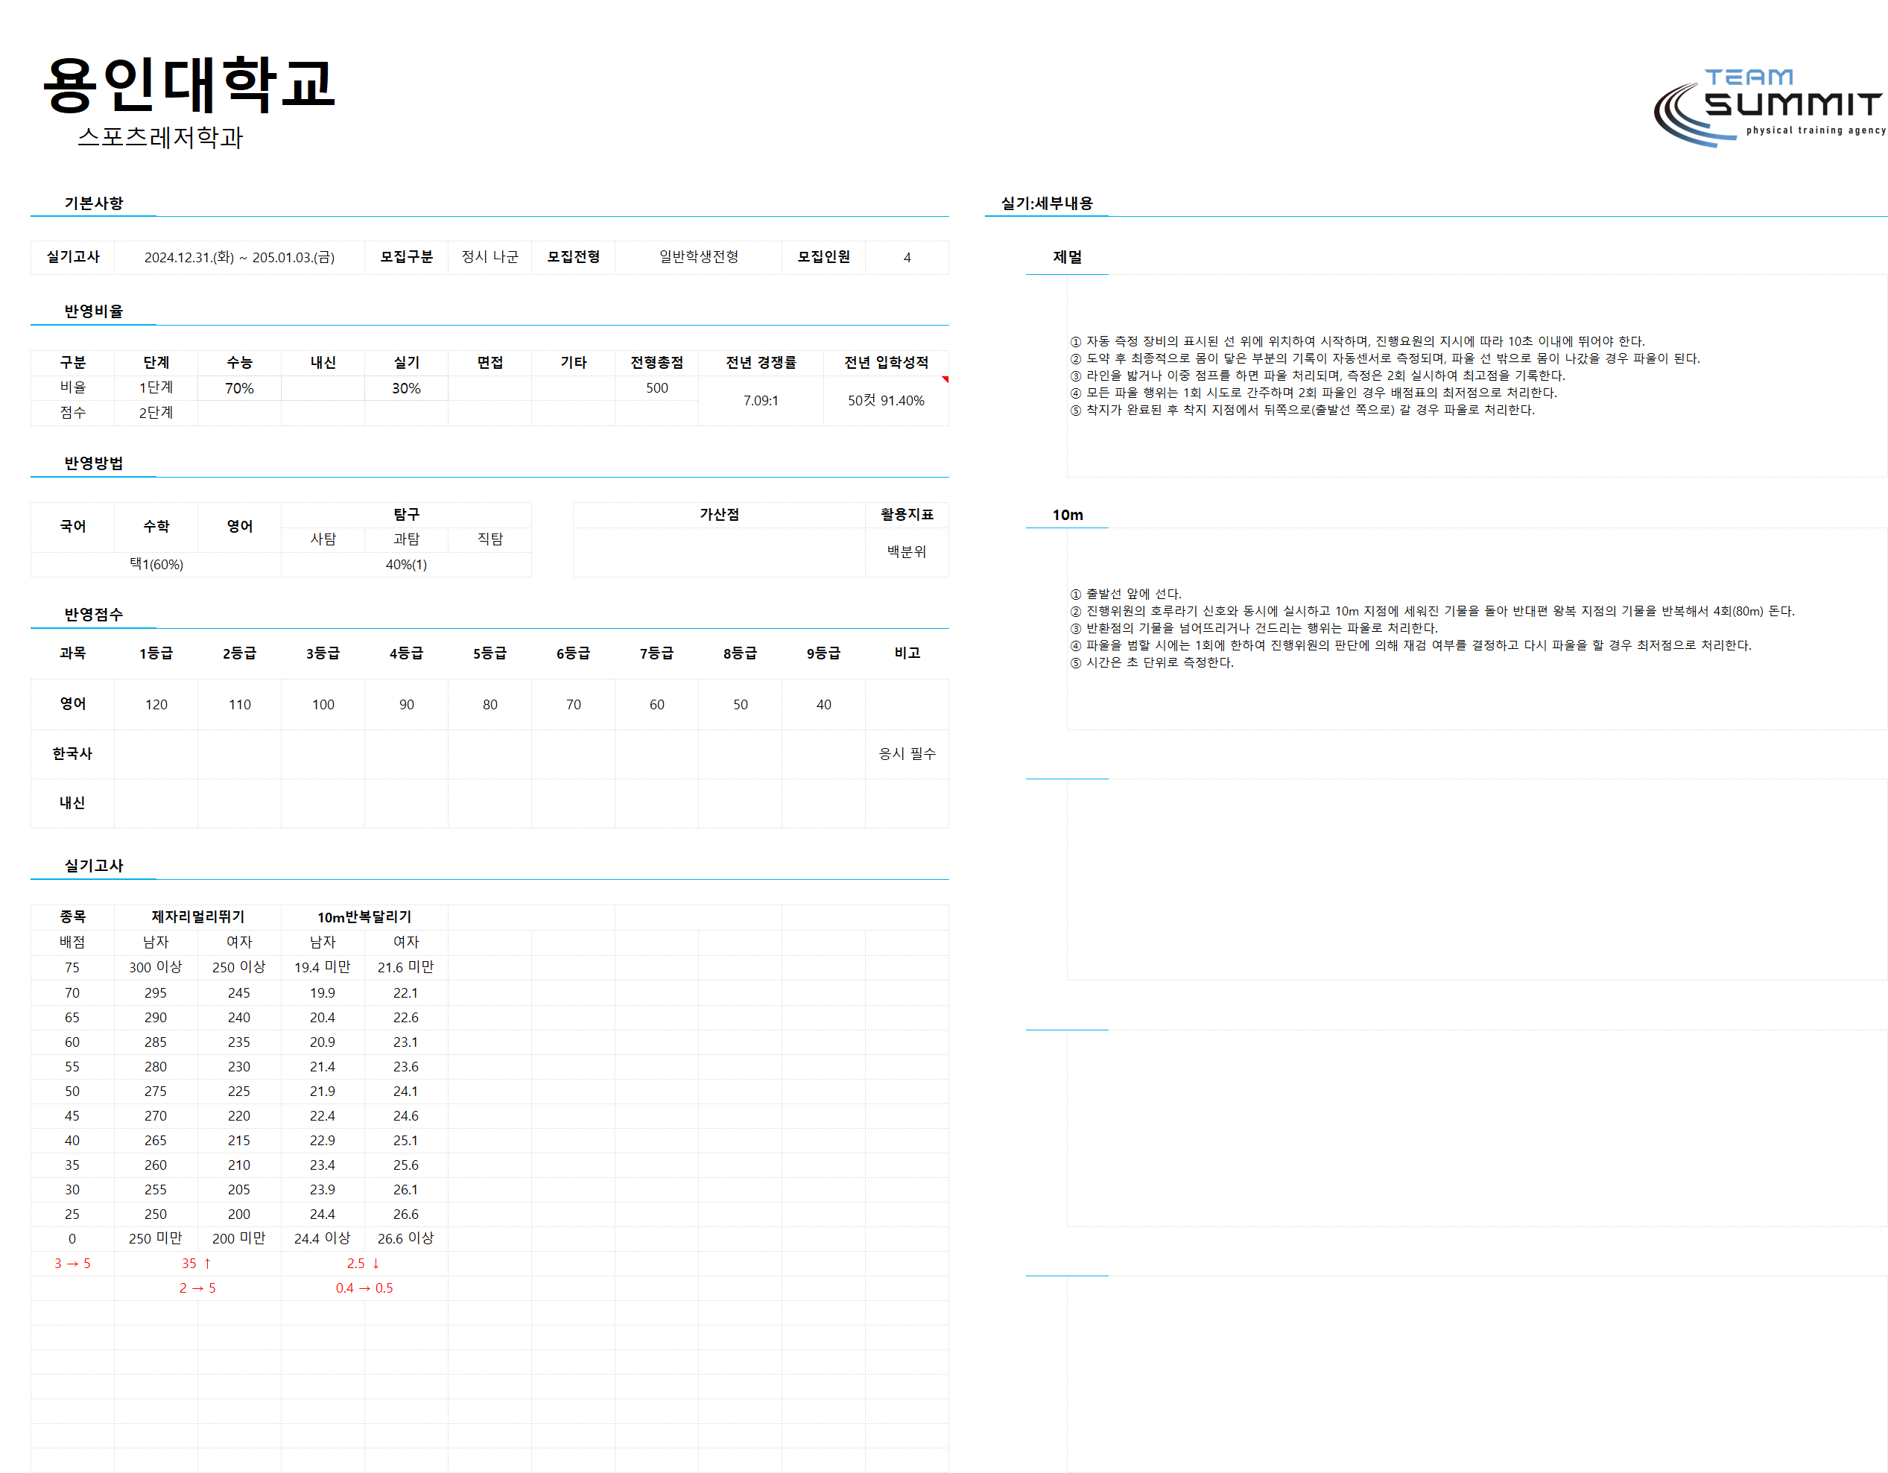Viewport: 1888px width, 1473px height.
Task: Click the 제멀 rule ⑤ about 착지 지점
Action: point(1302,410)
